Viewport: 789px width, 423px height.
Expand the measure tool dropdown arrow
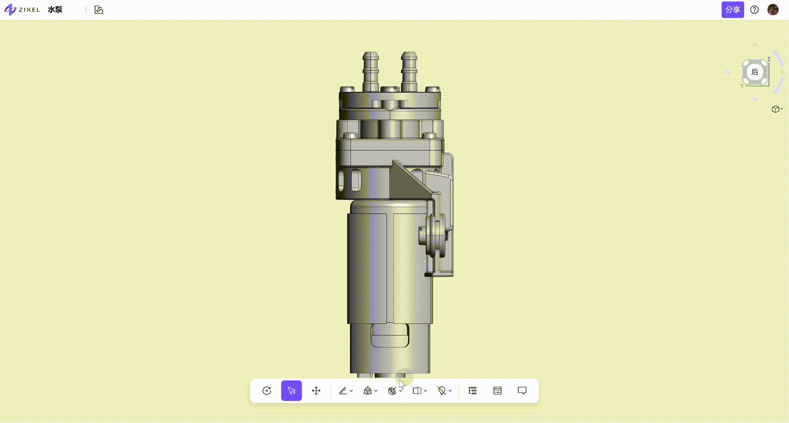[x=351, y=391]
